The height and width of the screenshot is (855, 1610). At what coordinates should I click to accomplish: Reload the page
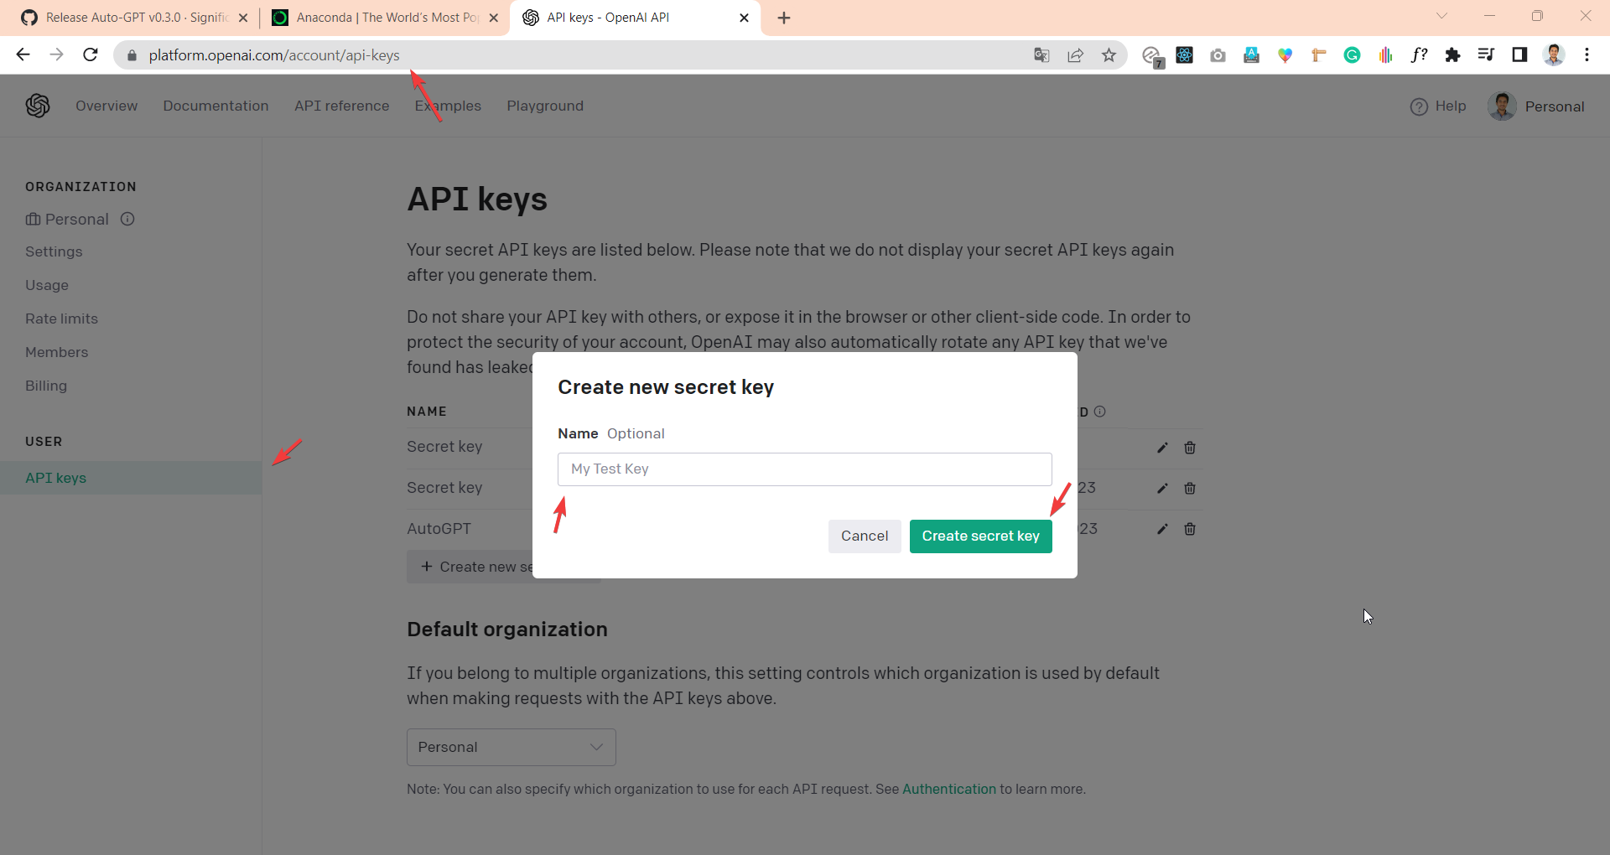click(x=91, y=55)
